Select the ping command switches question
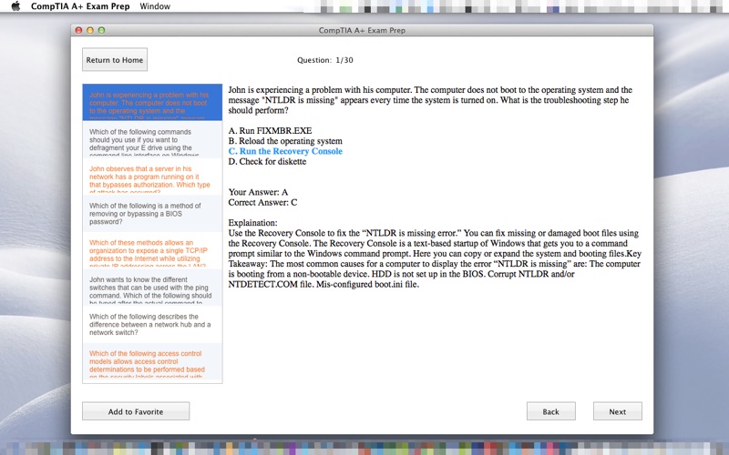 tap(152, 287)
